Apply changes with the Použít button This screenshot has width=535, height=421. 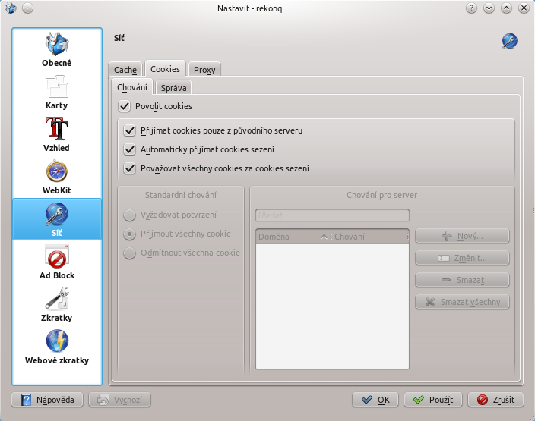pyautogui.click(x=433, y=400)
